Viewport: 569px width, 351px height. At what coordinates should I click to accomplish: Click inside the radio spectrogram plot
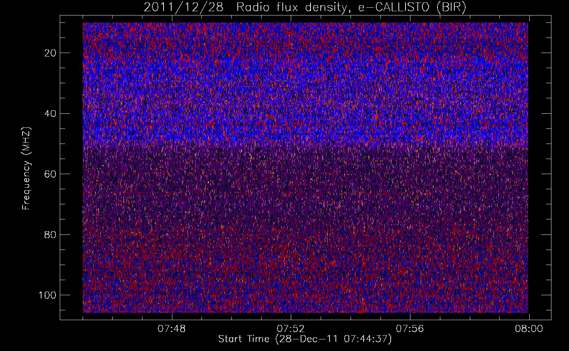305,167
